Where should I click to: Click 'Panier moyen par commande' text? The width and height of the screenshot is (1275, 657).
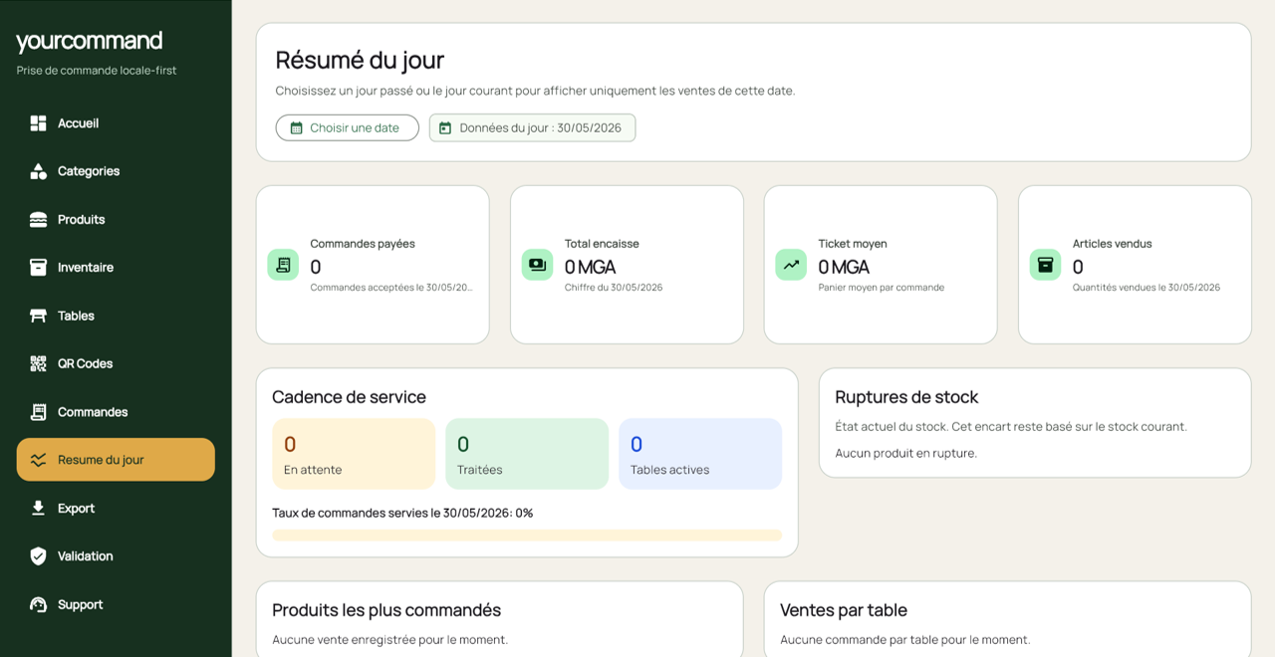882,288
